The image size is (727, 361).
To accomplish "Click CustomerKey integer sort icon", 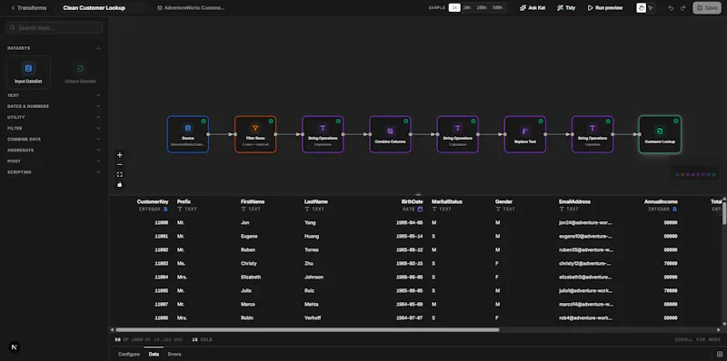I will pos(165,210).
